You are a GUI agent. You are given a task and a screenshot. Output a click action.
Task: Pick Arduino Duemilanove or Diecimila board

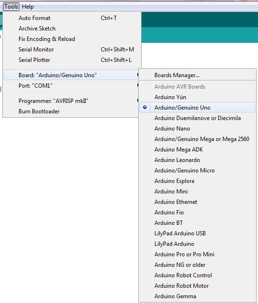[x=197, y=118]
